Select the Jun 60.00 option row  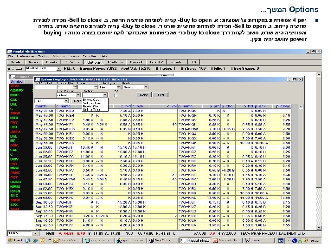162,198
